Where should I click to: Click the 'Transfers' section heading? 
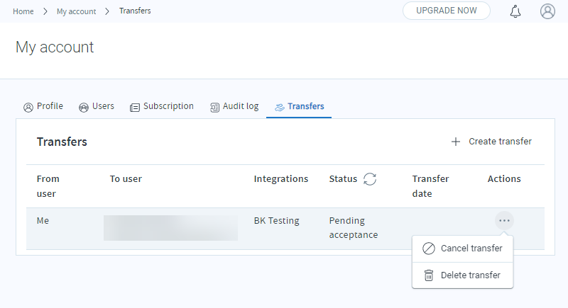click(x=62, y=142)
